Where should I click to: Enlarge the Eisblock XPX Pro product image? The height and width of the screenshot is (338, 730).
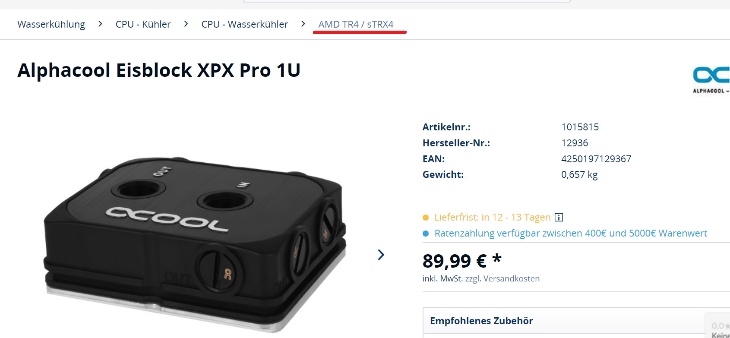tap(195, 243)
